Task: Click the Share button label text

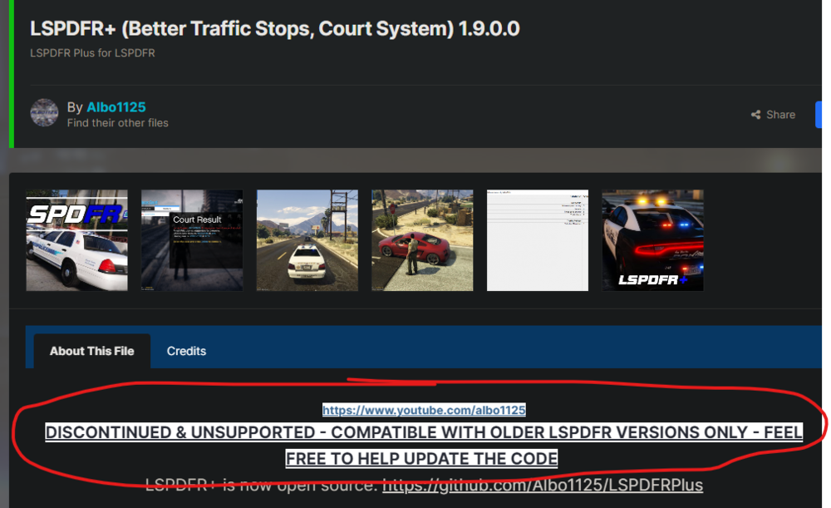Action: point(779,114)
